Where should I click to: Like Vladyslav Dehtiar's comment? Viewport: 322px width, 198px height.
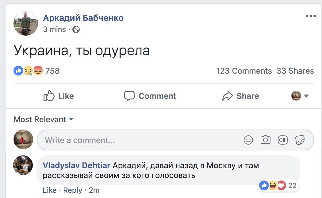[49, 190]
